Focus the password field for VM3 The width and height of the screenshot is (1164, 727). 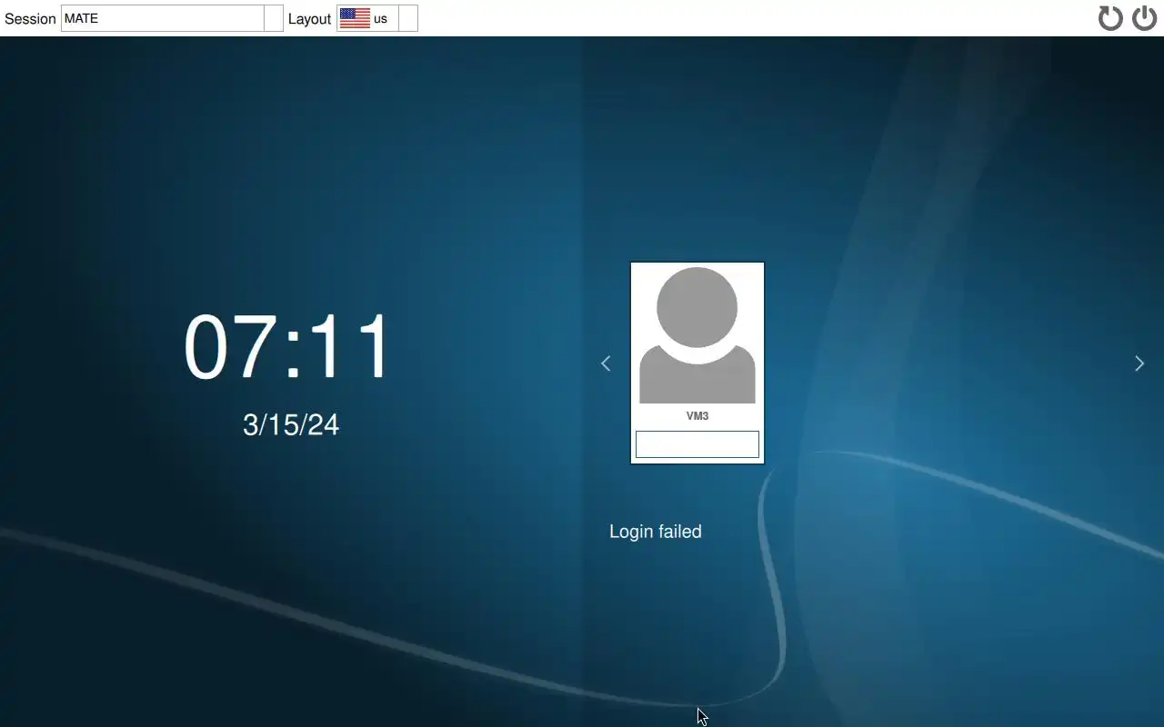tap(697, 444)
